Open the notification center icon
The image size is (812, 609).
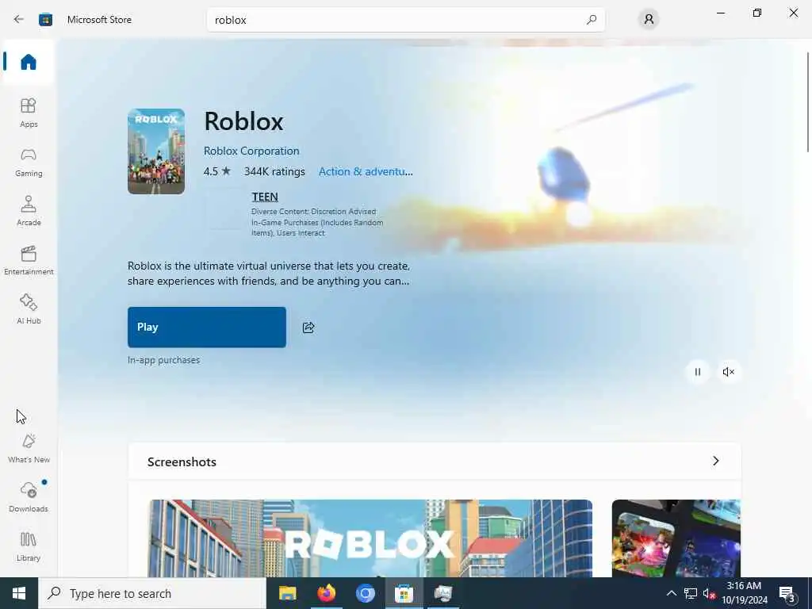[x=787, y=593]
